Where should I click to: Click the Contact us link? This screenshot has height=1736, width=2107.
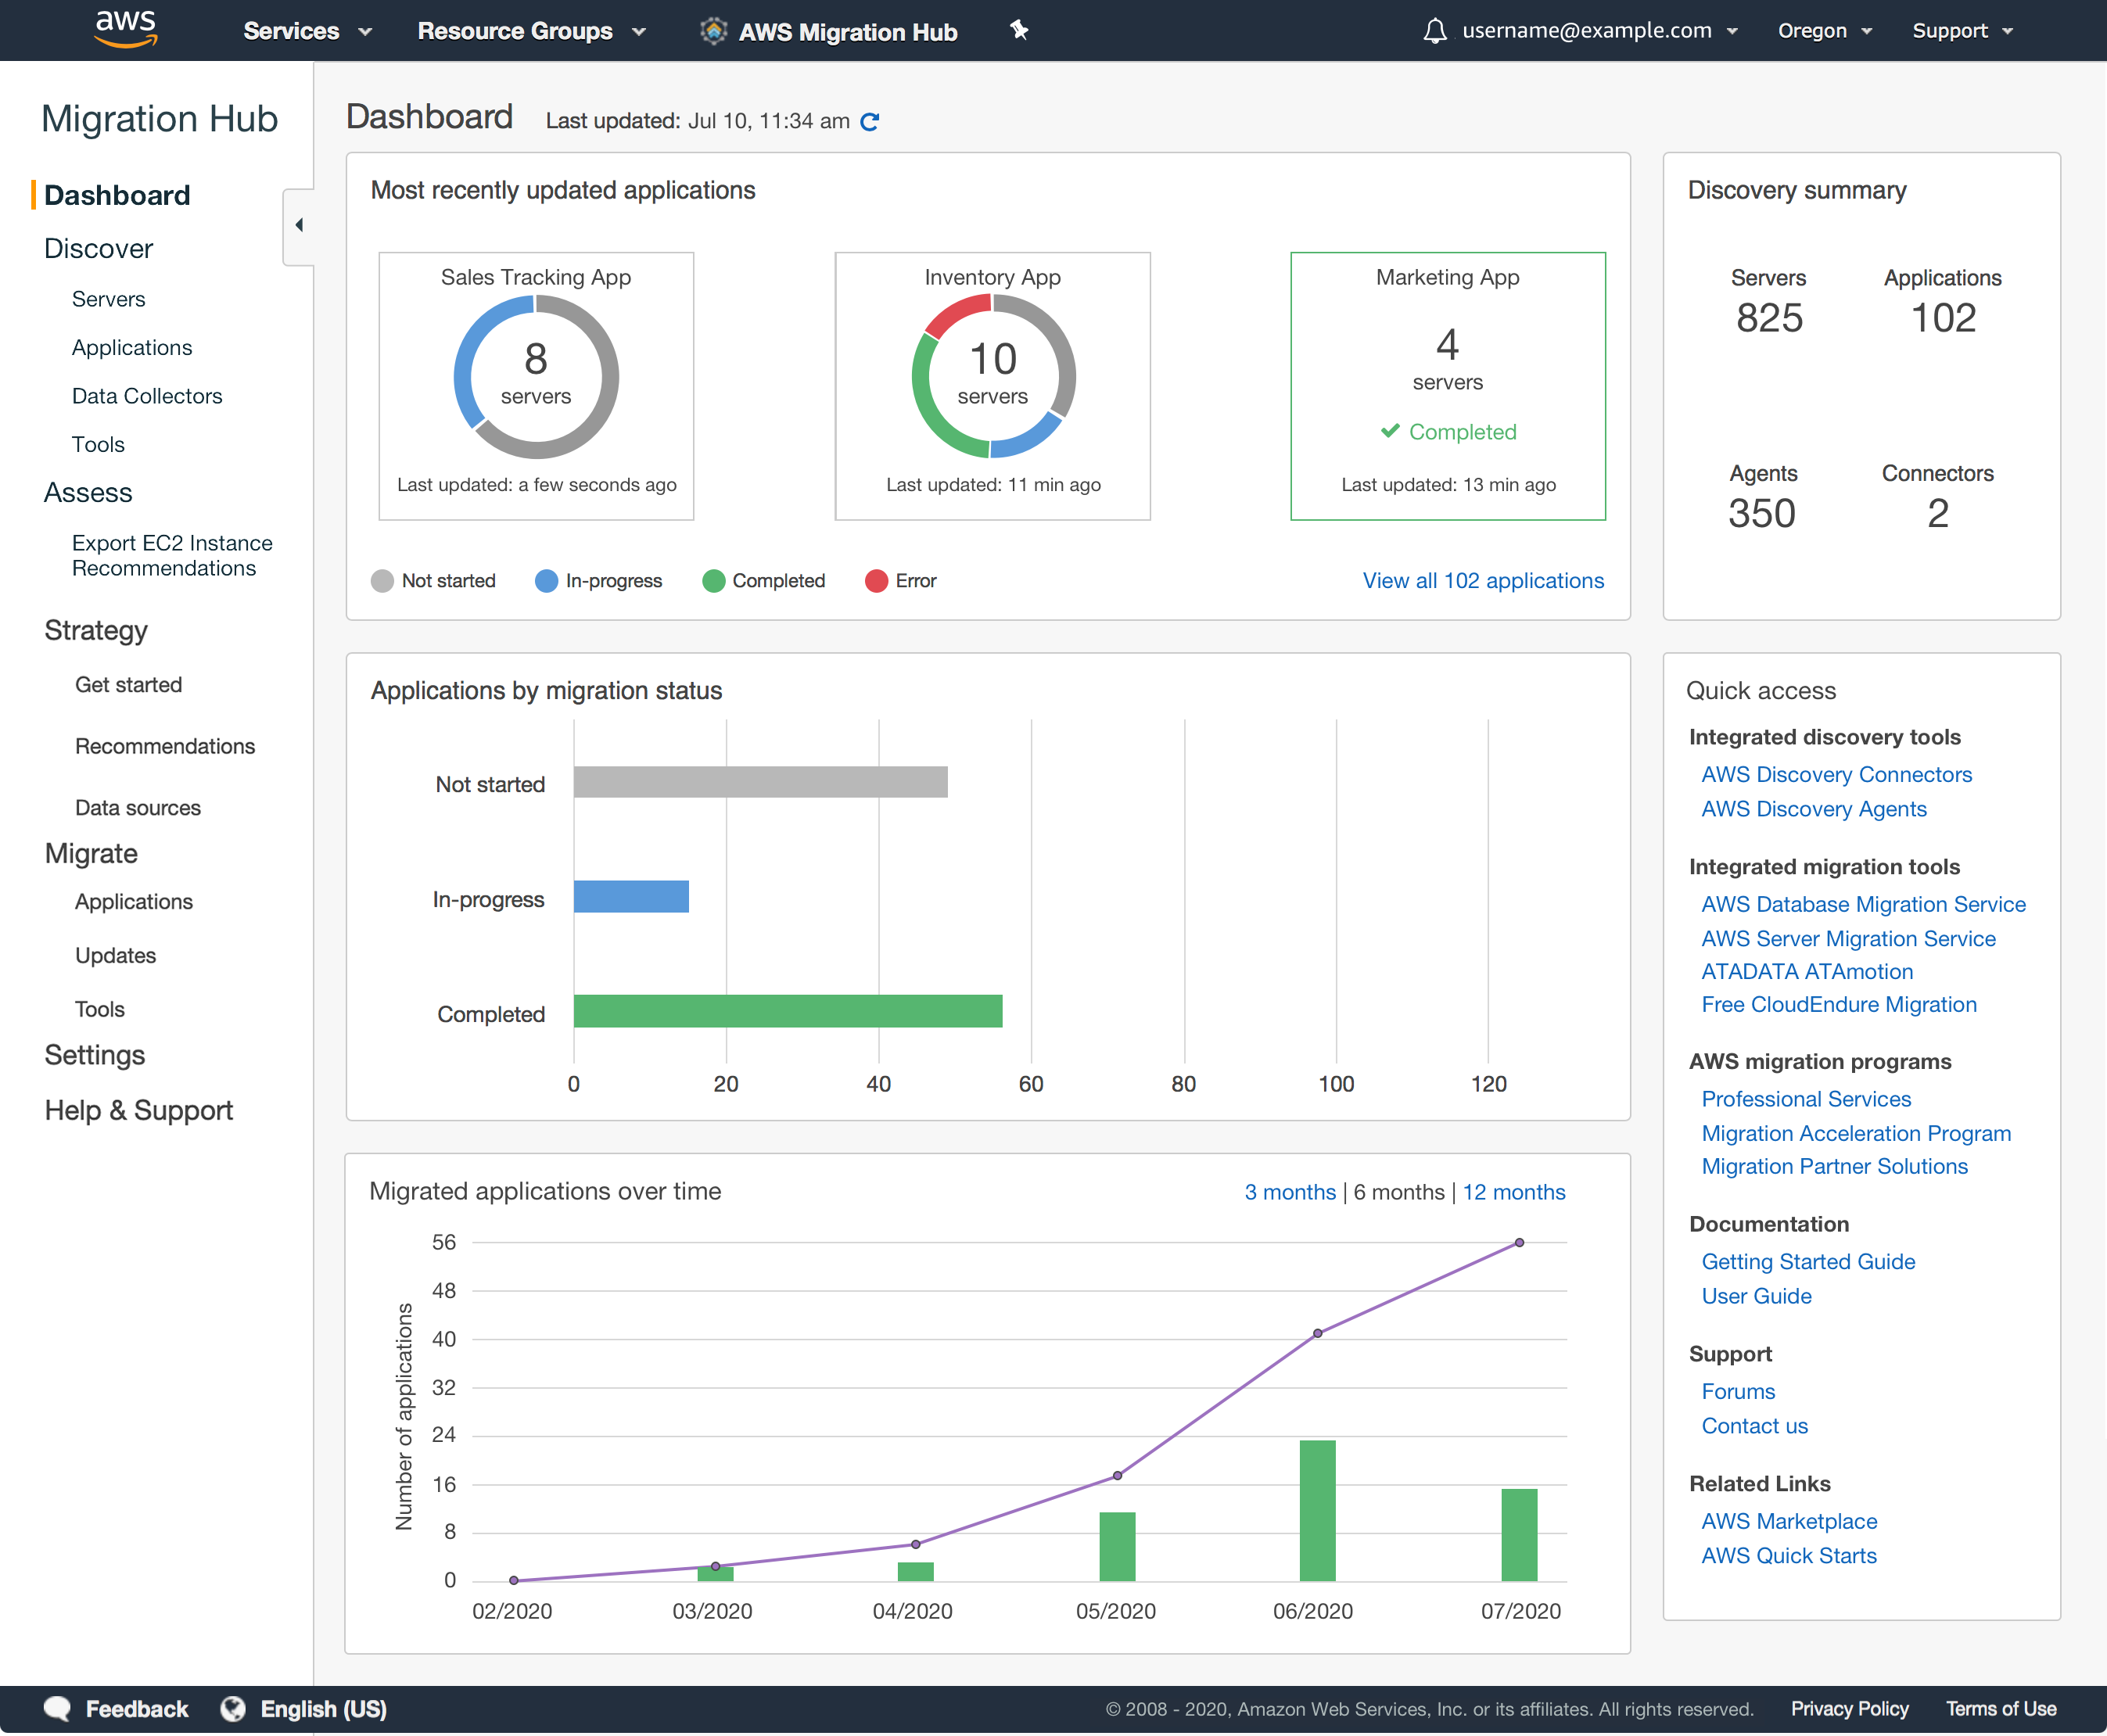tap(1755, 1426)
